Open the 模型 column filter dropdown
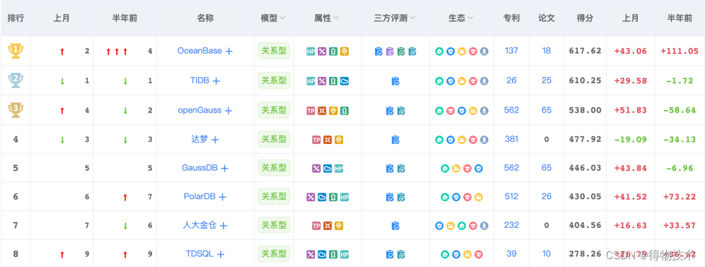 coord(283,18)
